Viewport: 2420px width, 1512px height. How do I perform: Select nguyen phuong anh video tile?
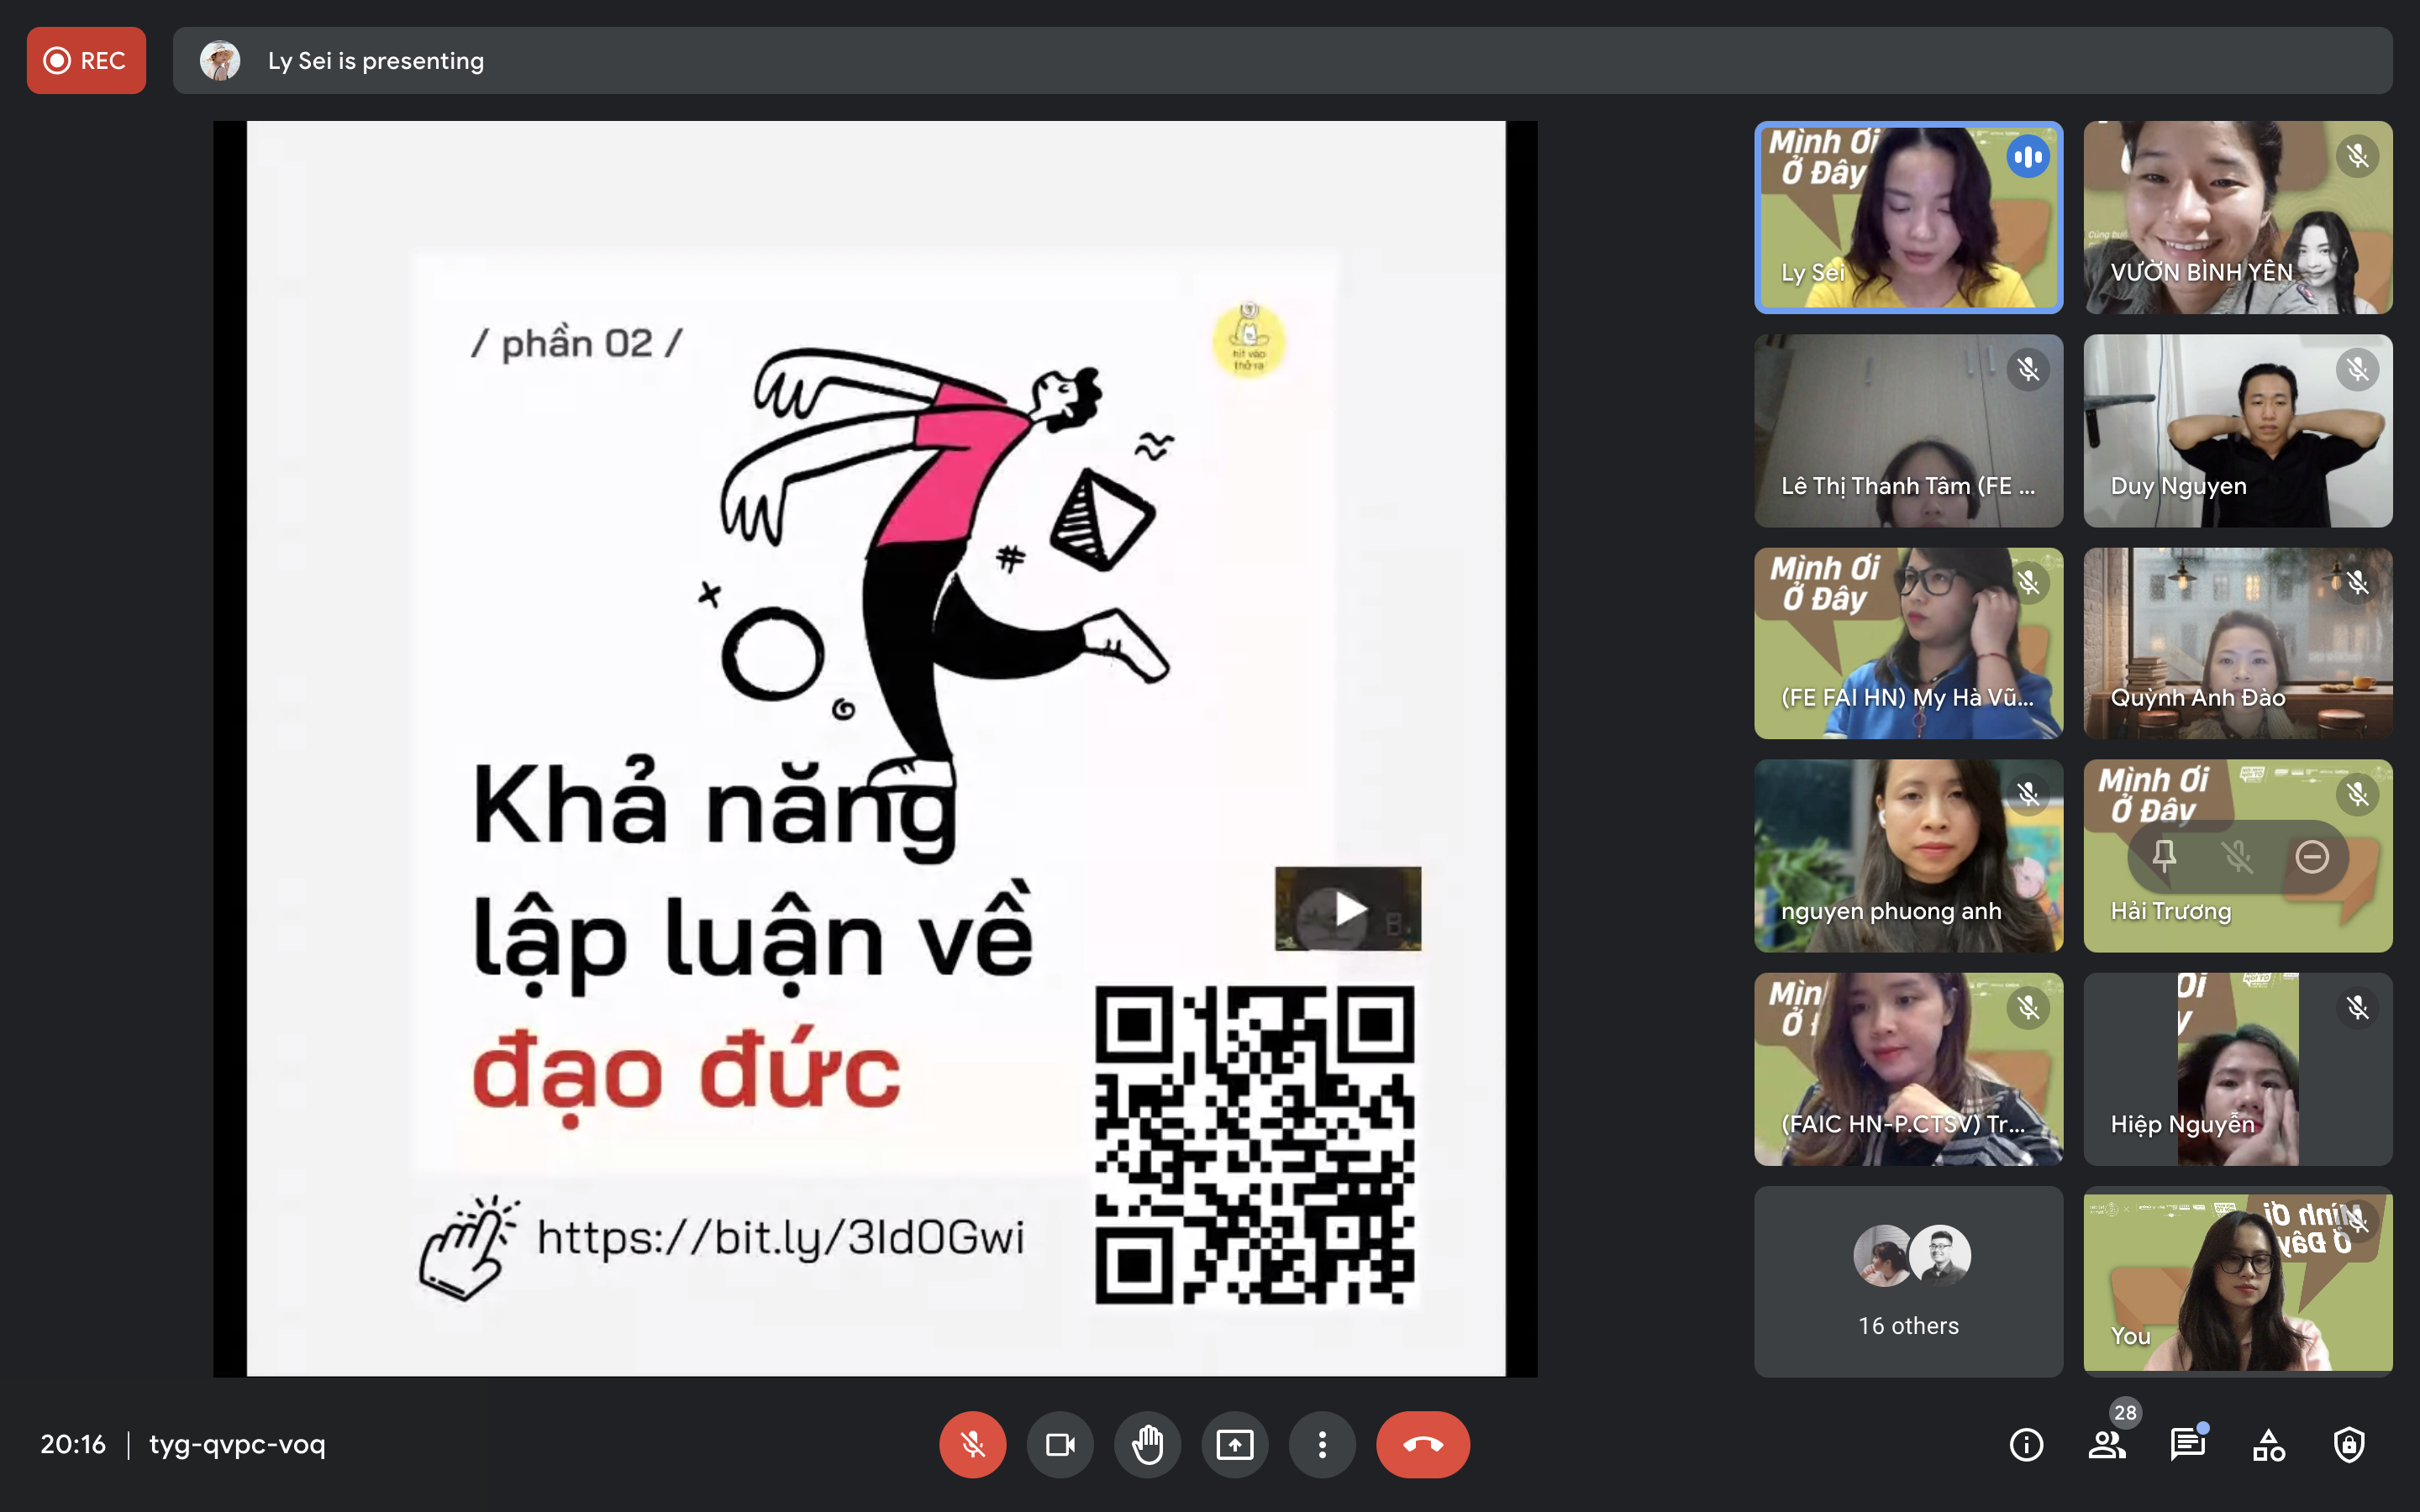pyautogui.click(x=1908, y=856)
